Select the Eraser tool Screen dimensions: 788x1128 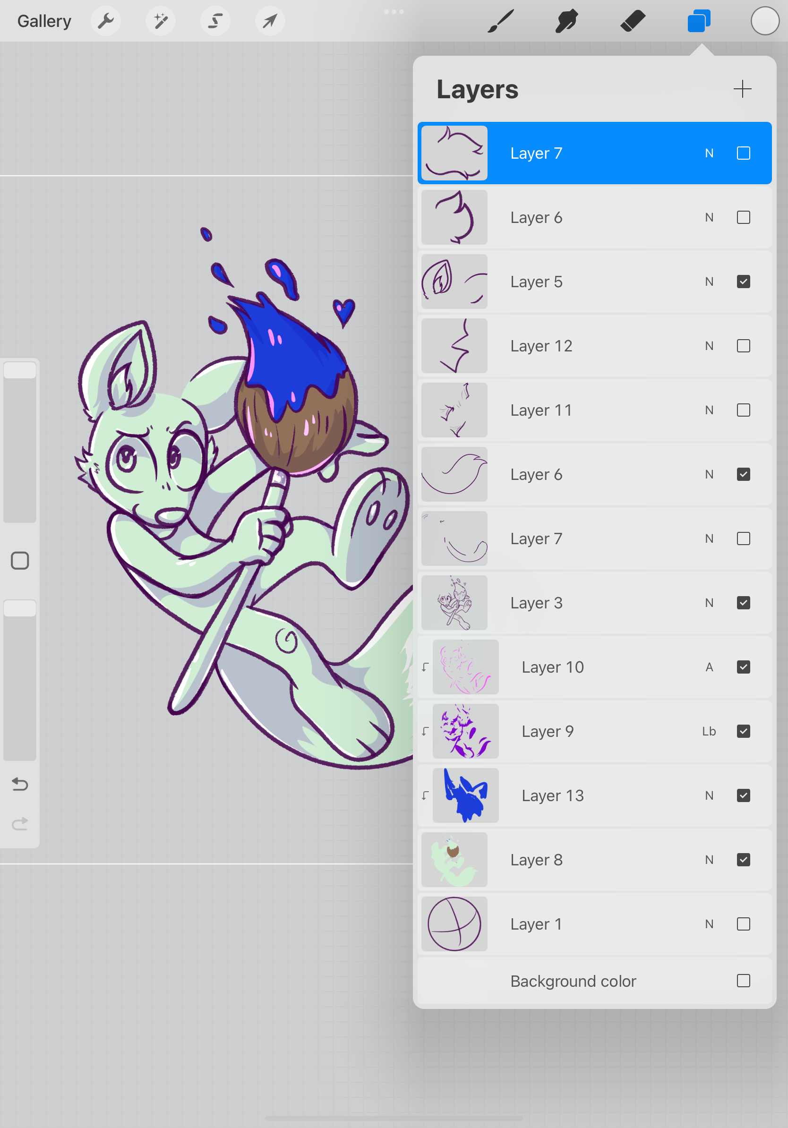[633, 21]
